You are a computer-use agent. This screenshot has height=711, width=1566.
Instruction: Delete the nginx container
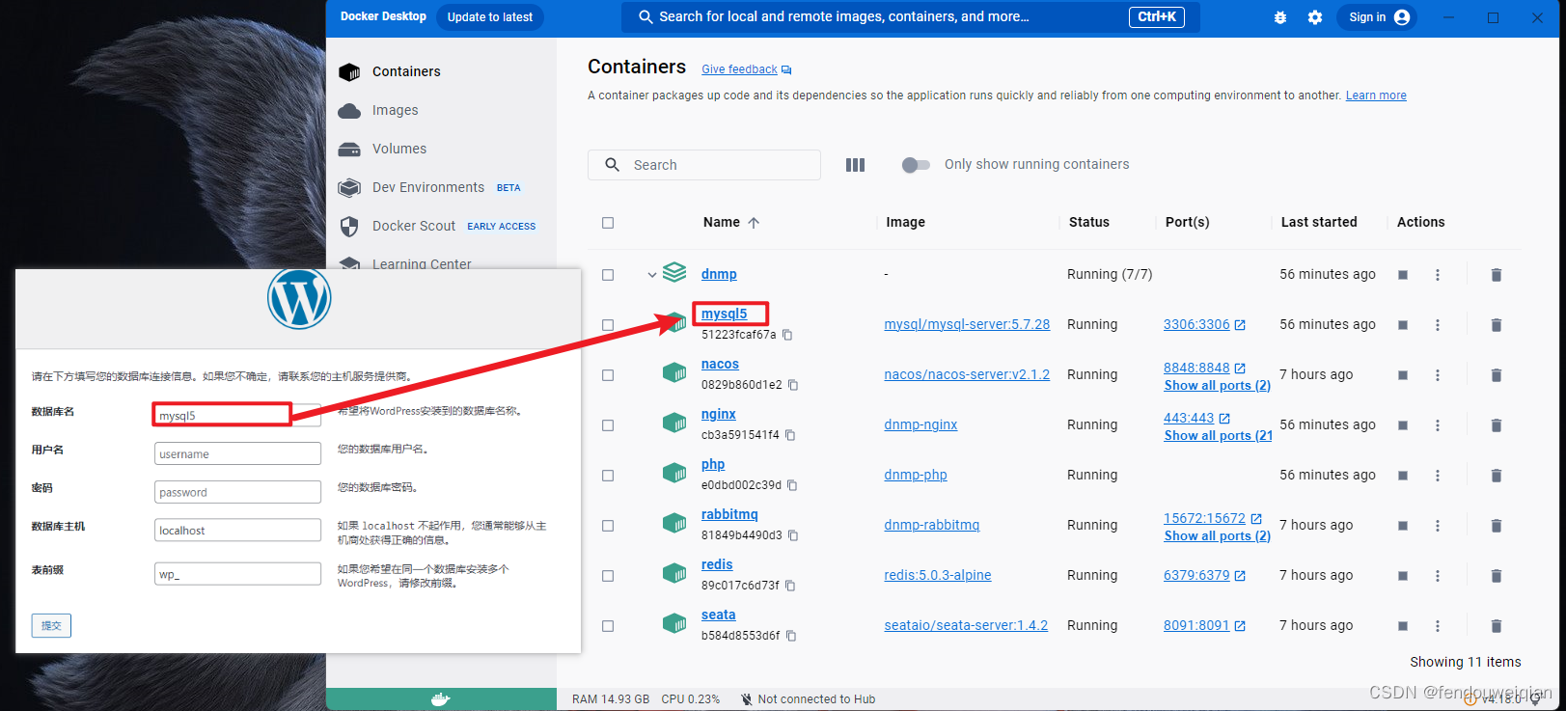tap(1497, 425)
